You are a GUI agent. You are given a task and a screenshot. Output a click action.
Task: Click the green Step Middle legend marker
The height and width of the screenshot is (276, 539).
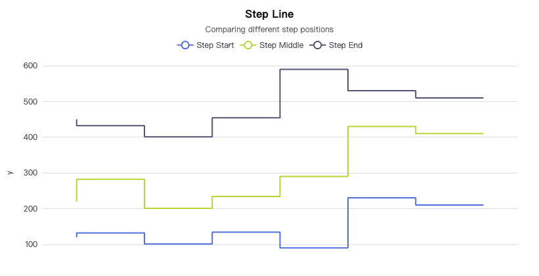click(249, 45)
